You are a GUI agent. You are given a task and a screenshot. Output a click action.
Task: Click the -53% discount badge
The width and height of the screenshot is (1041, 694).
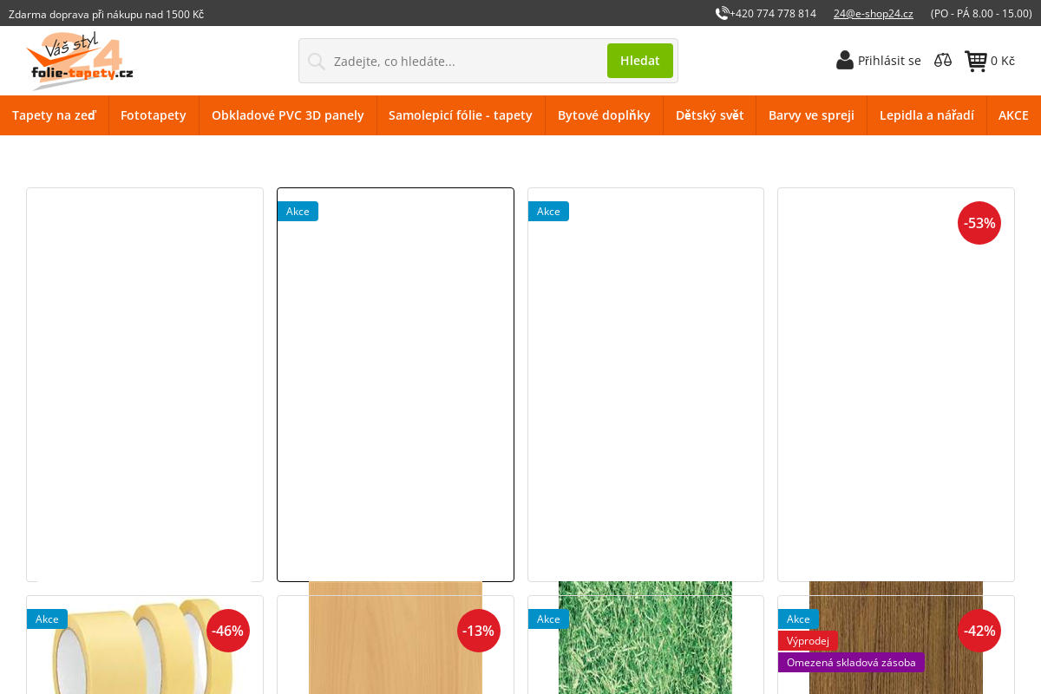(x=979, y=223)
